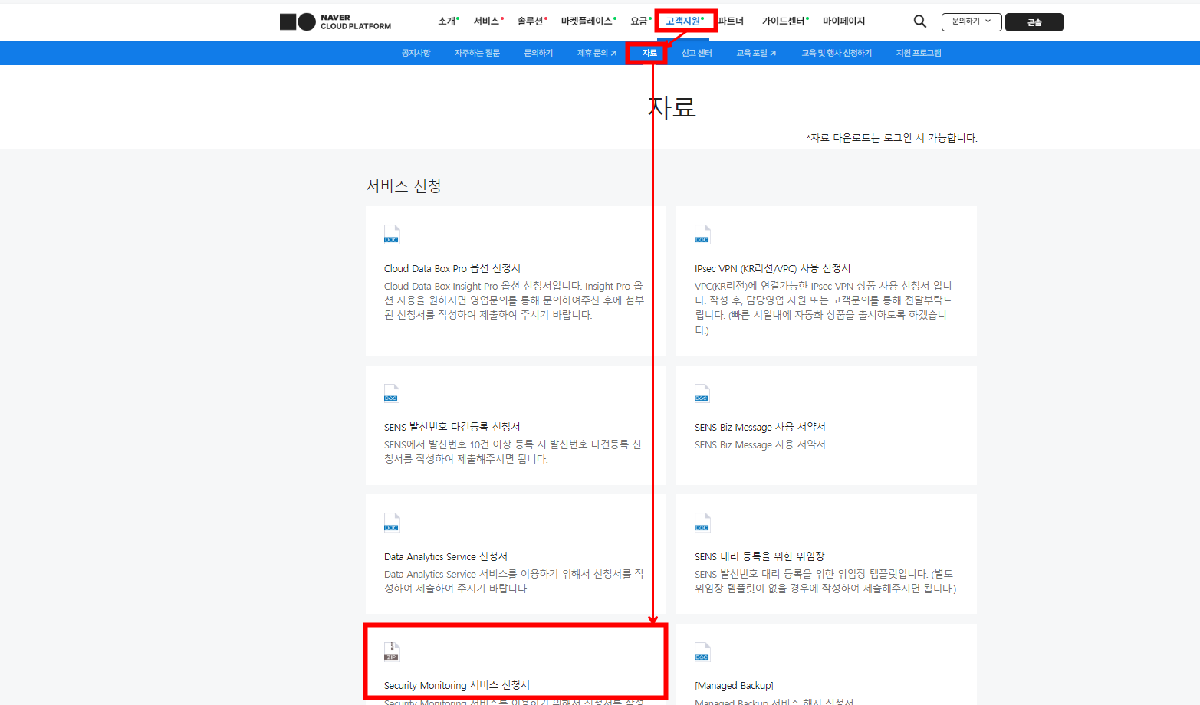This screenshot has width=1200, height=705.
Task: Select the 자료 다운로드는 로그인 시 가능합니다 notice
Action: click(x=892, y=138)
